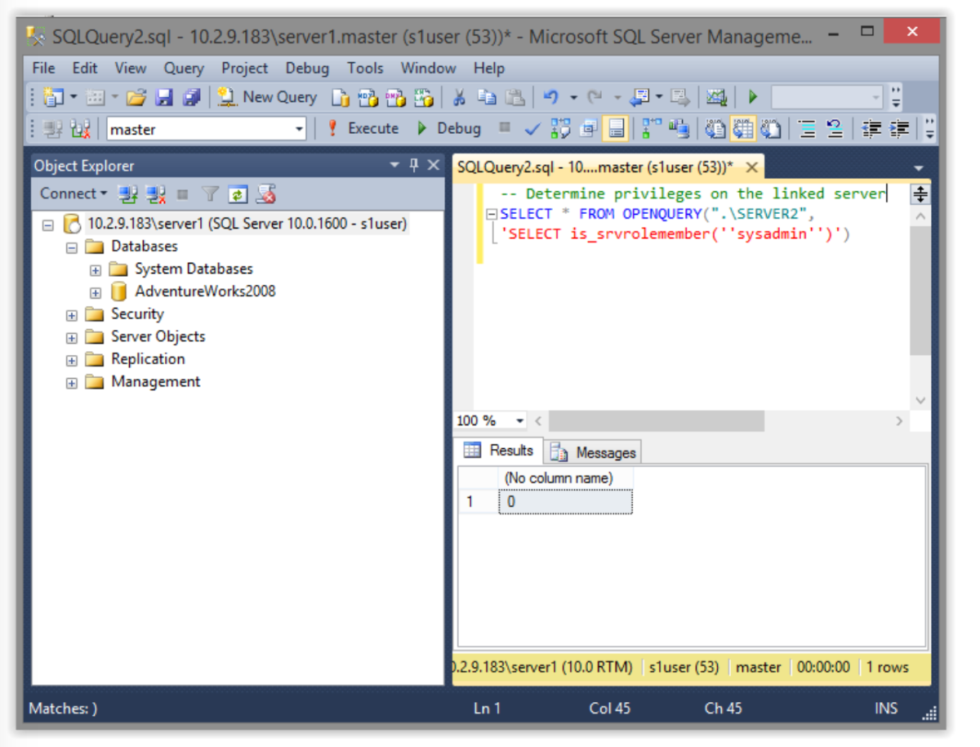Toggle IntelliSense Enabled button
This screenshot has height=747, width=980.
point(616,128)
